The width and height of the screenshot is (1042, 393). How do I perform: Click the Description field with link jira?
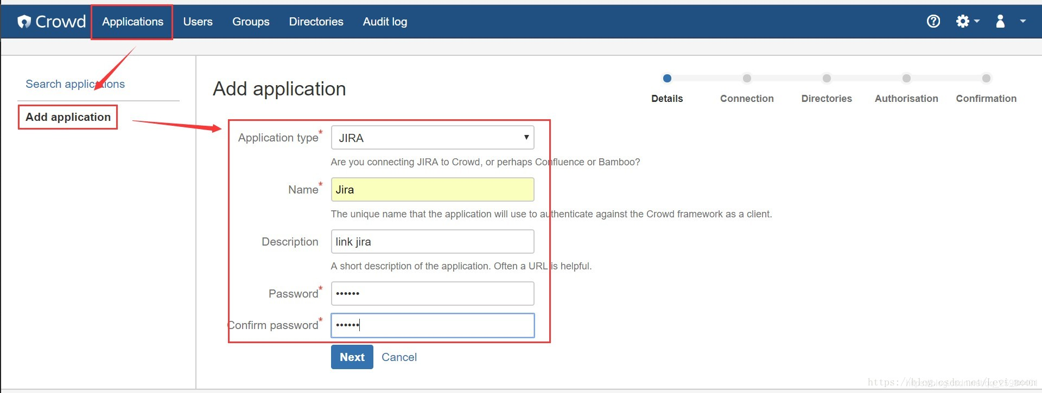(433, 242)
